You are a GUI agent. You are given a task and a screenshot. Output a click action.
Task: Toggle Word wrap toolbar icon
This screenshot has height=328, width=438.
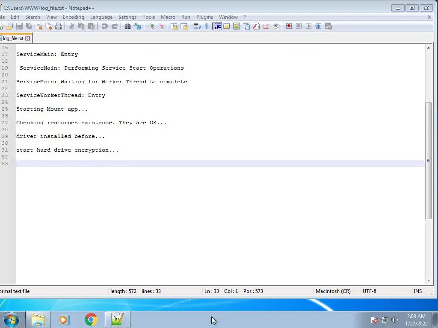(197, 26)
